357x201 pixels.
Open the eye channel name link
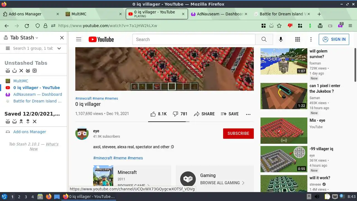[96, 131]
